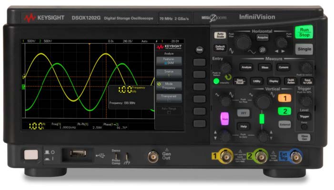Toggle the purple Math key
The height and width of the screenshot is (190, 334).
pyautogui.click(x=225, y=119)
